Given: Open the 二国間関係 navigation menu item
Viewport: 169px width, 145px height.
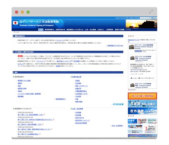Looking at the screenshot, I should 109,29.
